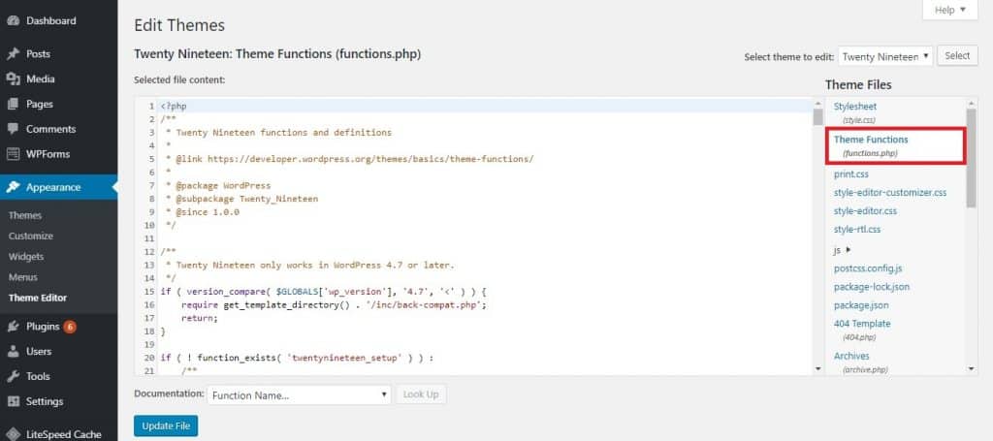Image resolution: width=993 pixels, height=441 pixels.
Task: Click the Posts pushpin icon
Action: click(13, 54)
